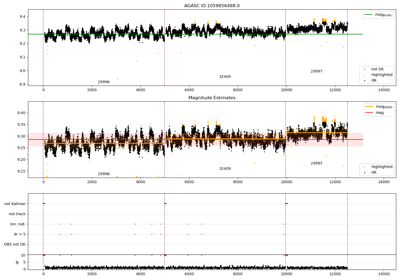This screenshot has width=400, height=280.
Task: Click the orange mag OBSID legend line
Action: [x=369, y=107]
